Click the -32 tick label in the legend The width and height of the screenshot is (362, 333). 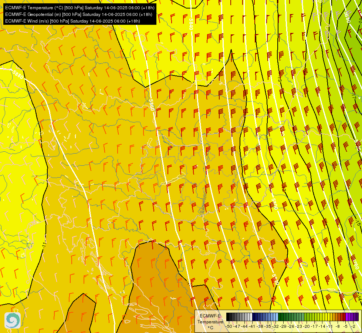click(x=275, y=326)
